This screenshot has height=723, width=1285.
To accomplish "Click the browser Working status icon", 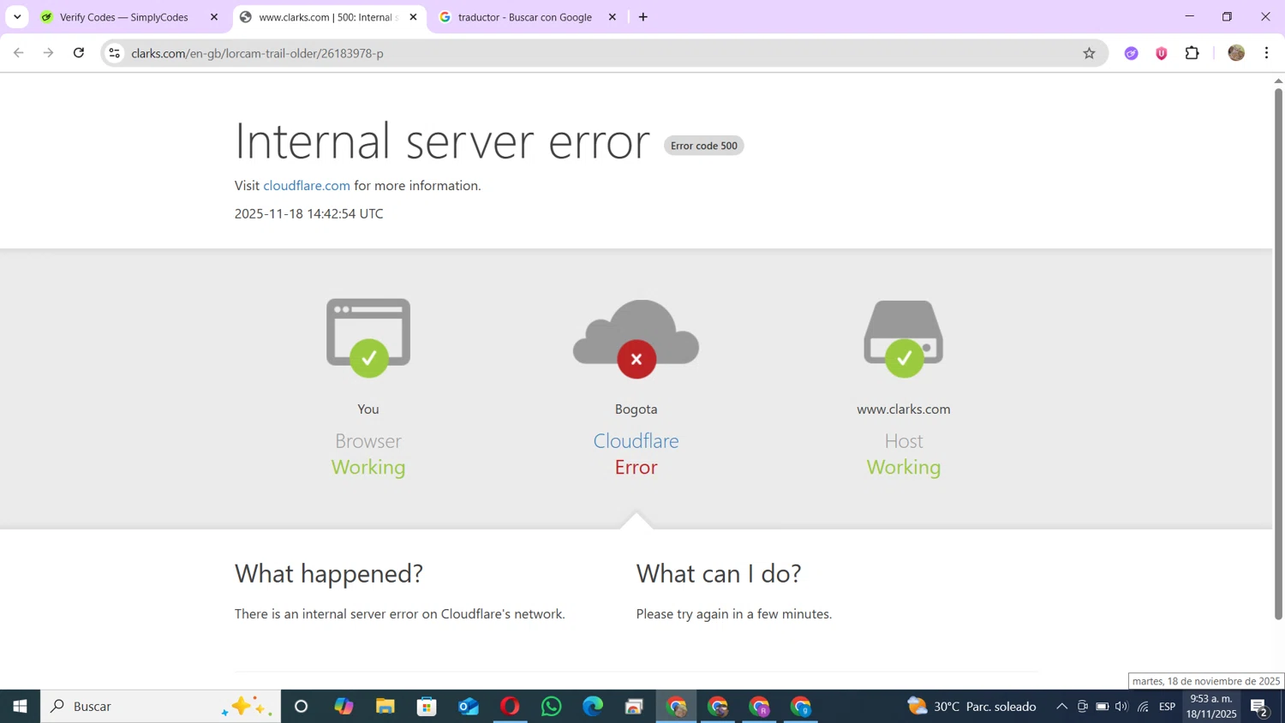I will click(368, 337).
